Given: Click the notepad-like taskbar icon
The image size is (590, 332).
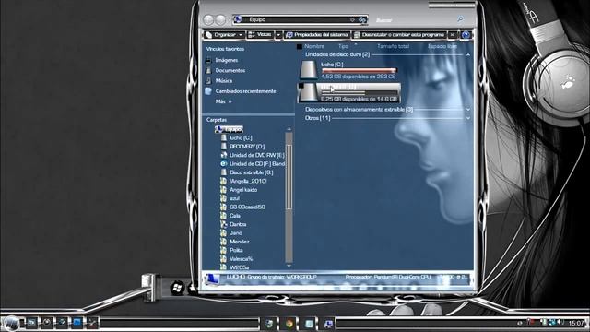Looking at the screenshot, I should pos(309,324).
